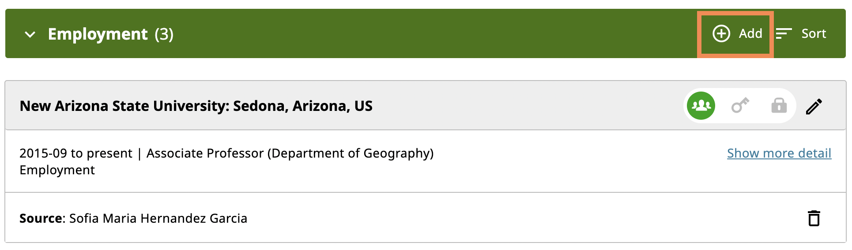
Task: Click the Employment section heading text
Action: pyautogui.click(x=98, y=34)
